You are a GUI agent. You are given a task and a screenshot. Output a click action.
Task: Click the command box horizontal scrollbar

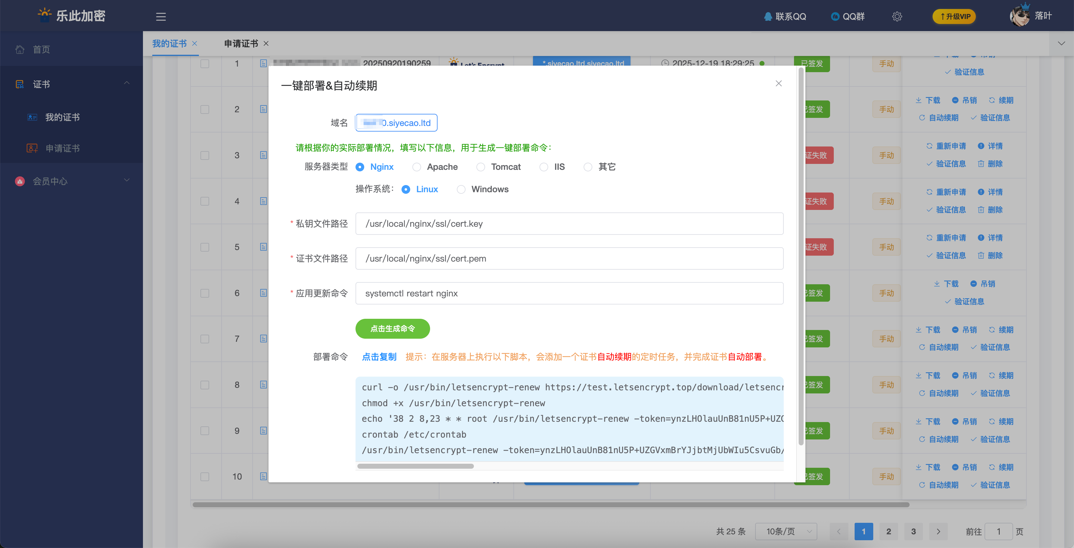pos(415,466)
